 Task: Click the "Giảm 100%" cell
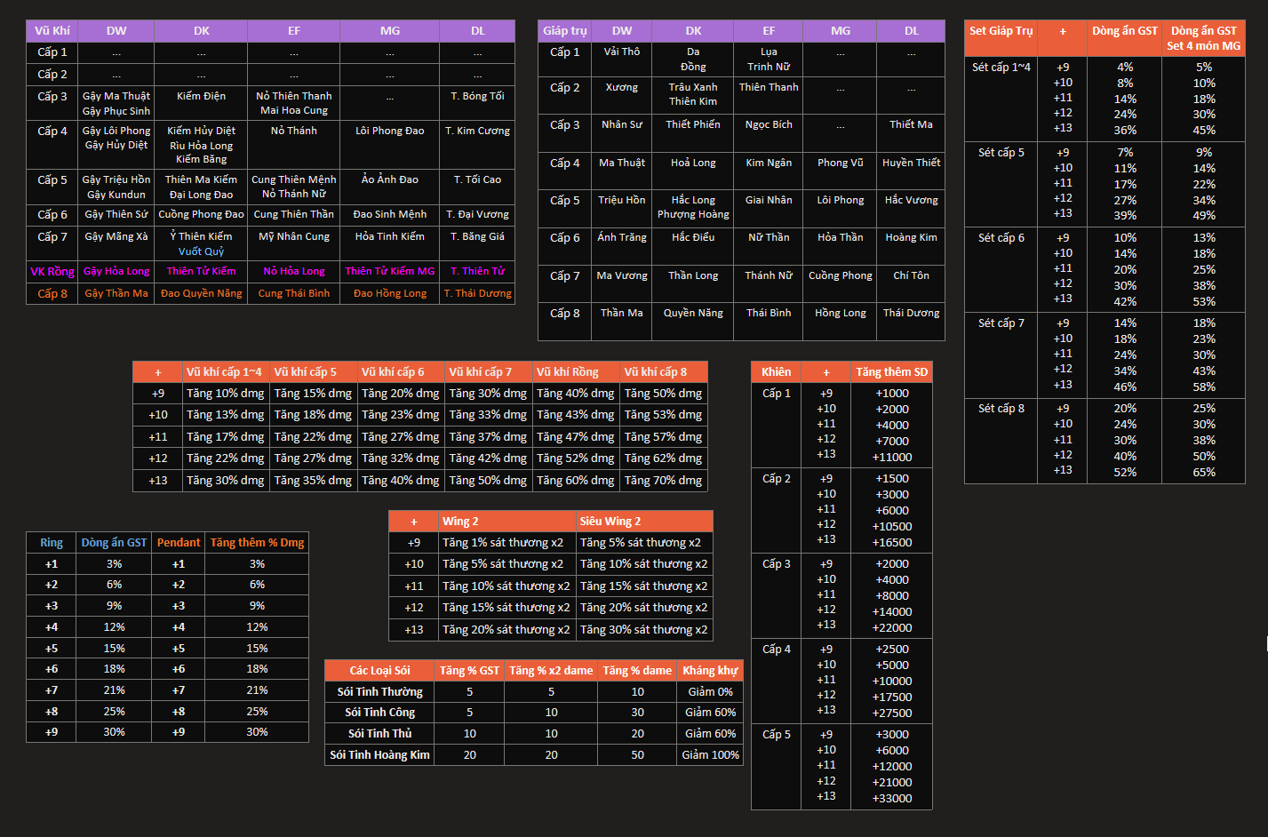tap(710, 755)
